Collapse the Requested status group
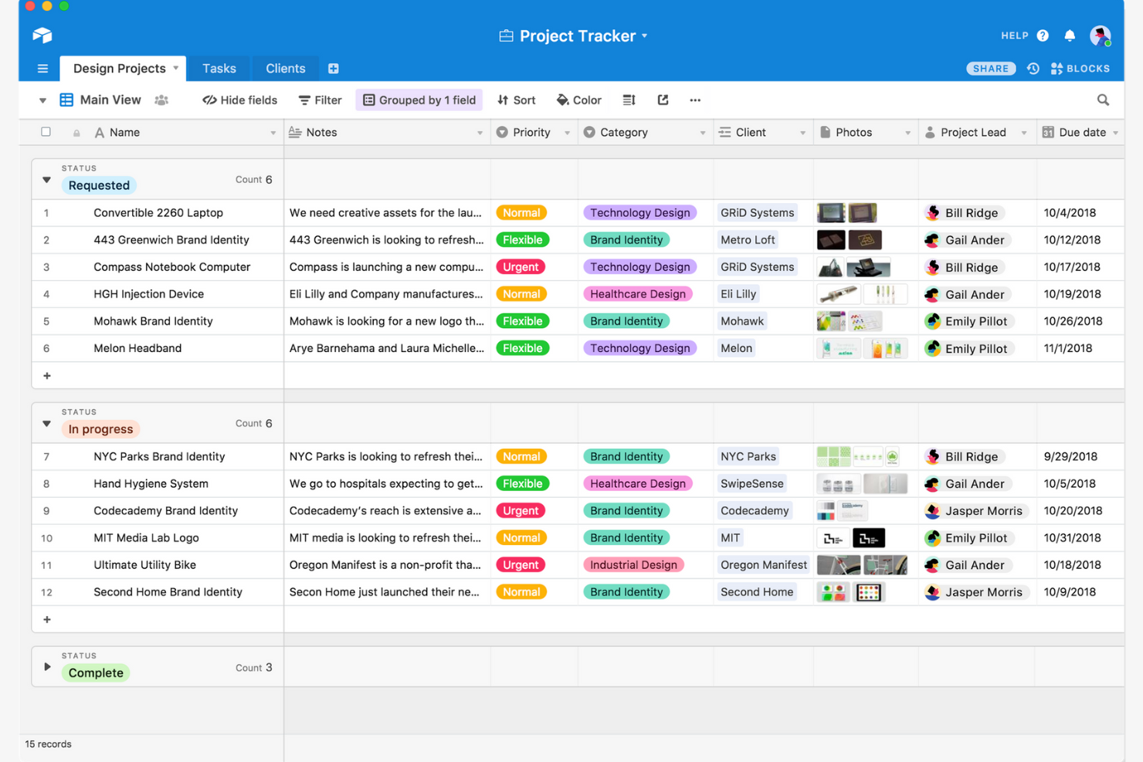 46,180
